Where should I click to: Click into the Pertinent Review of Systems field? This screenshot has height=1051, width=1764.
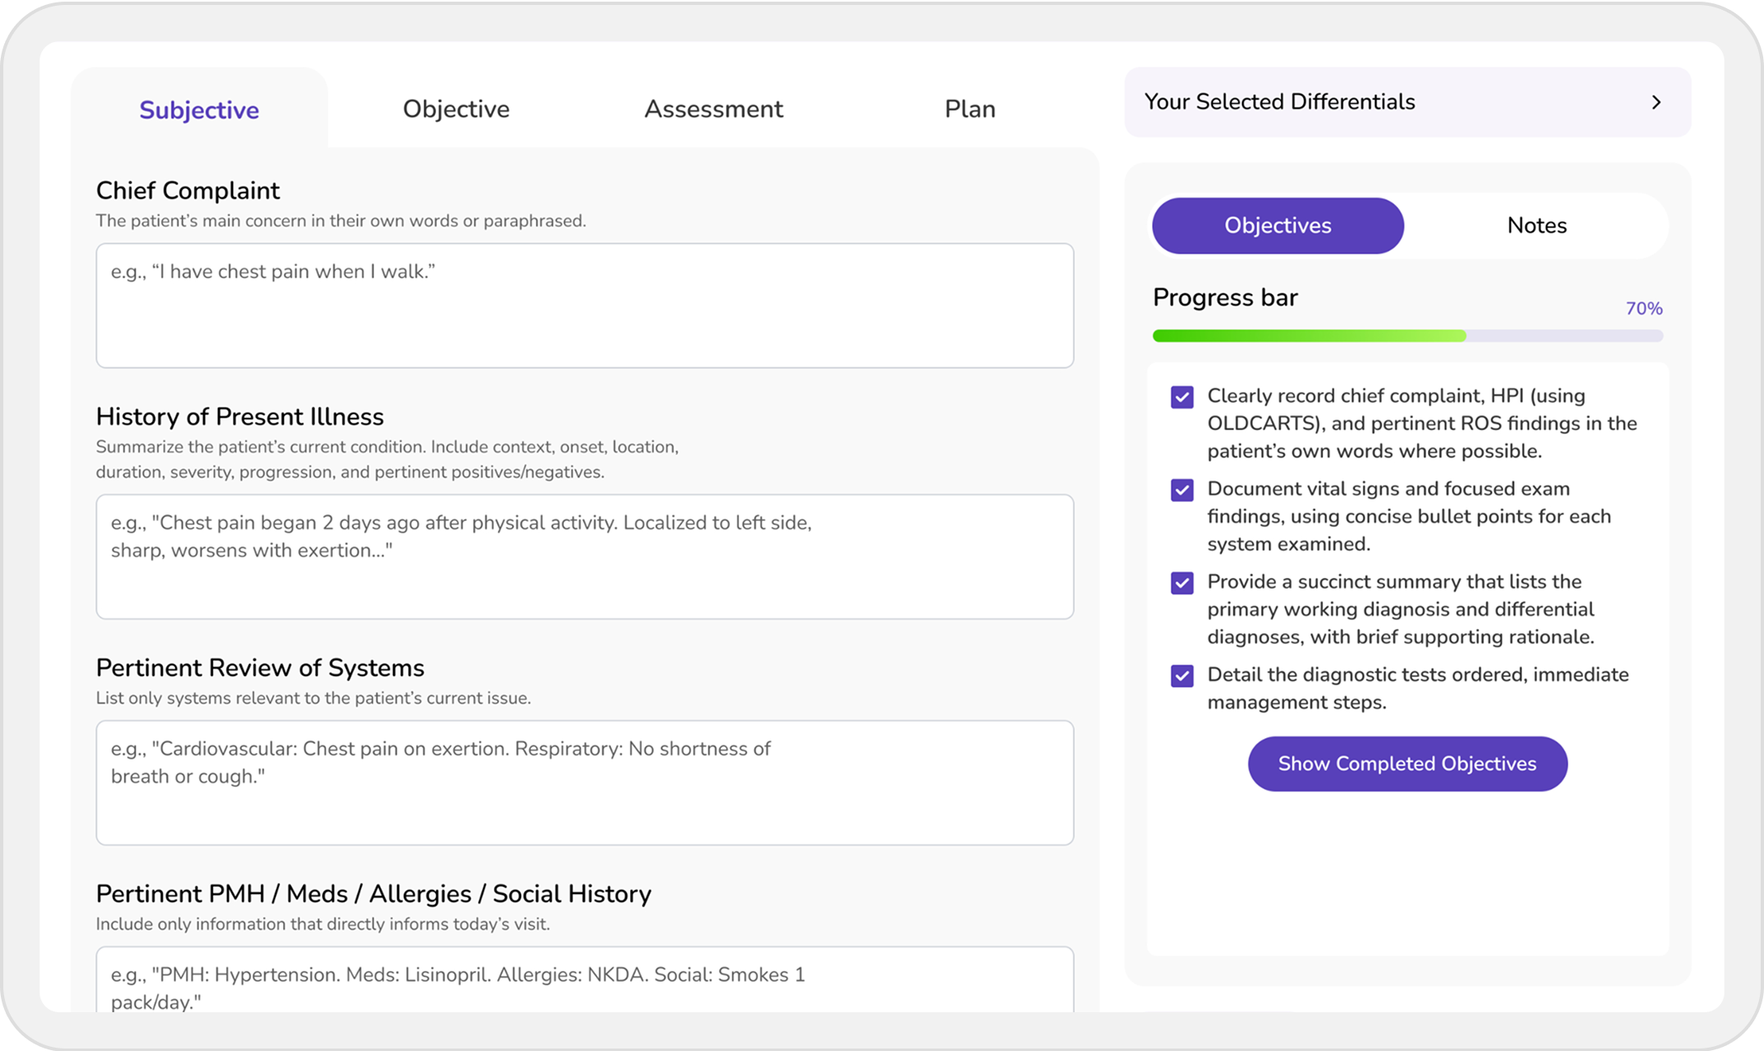click(x=585, y=783)
